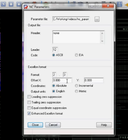The width and height of the screenshot is (128, 140).
Task: Minimize the NC Parameters dialog
Action: tap(92, 6)
